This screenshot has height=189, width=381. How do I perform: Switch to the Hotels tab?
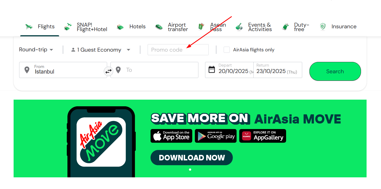(131, 27)
